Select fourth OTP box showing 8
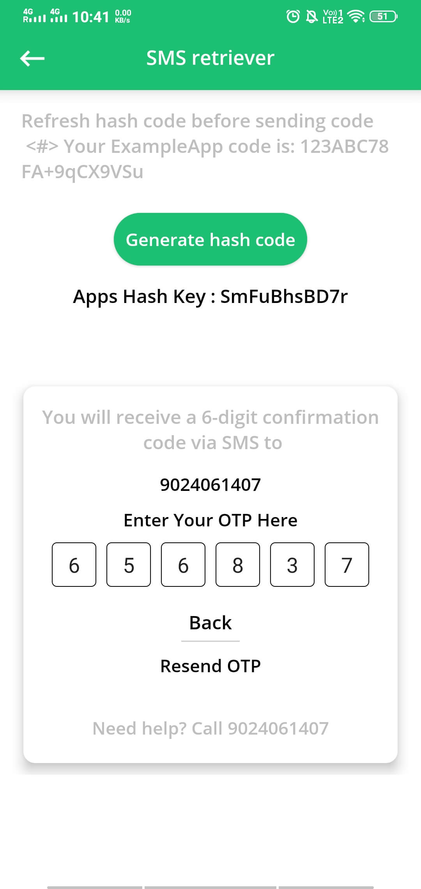Screen dimensions: 421x889 [x=238, y=565]
